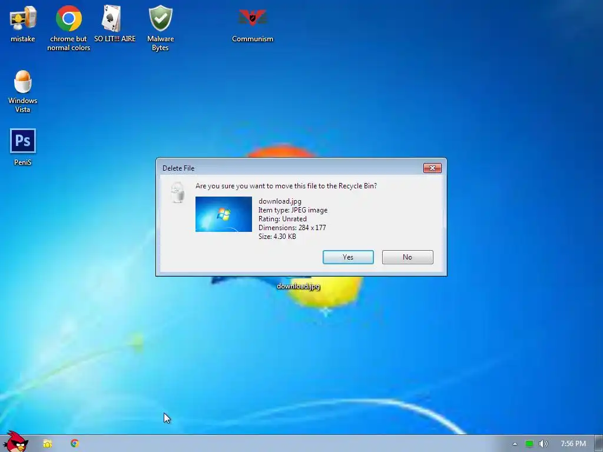Image resolution: width=603 pixels, height=452 pixels.
Task: Click the recycle bin icon in the dialog
Action: tap(178, 192)
